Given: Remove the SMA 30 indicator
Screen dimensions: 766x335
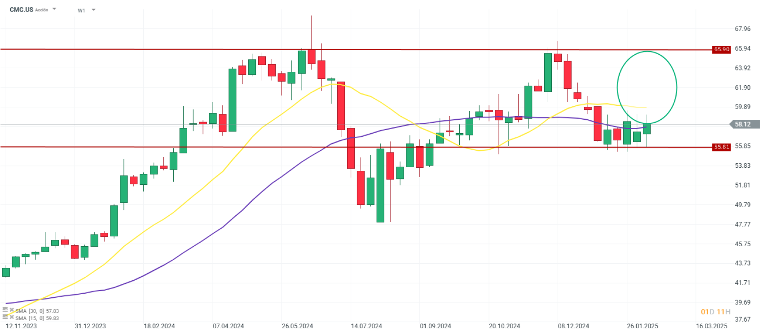Looking at the screenshot, I should click(12, 310).
